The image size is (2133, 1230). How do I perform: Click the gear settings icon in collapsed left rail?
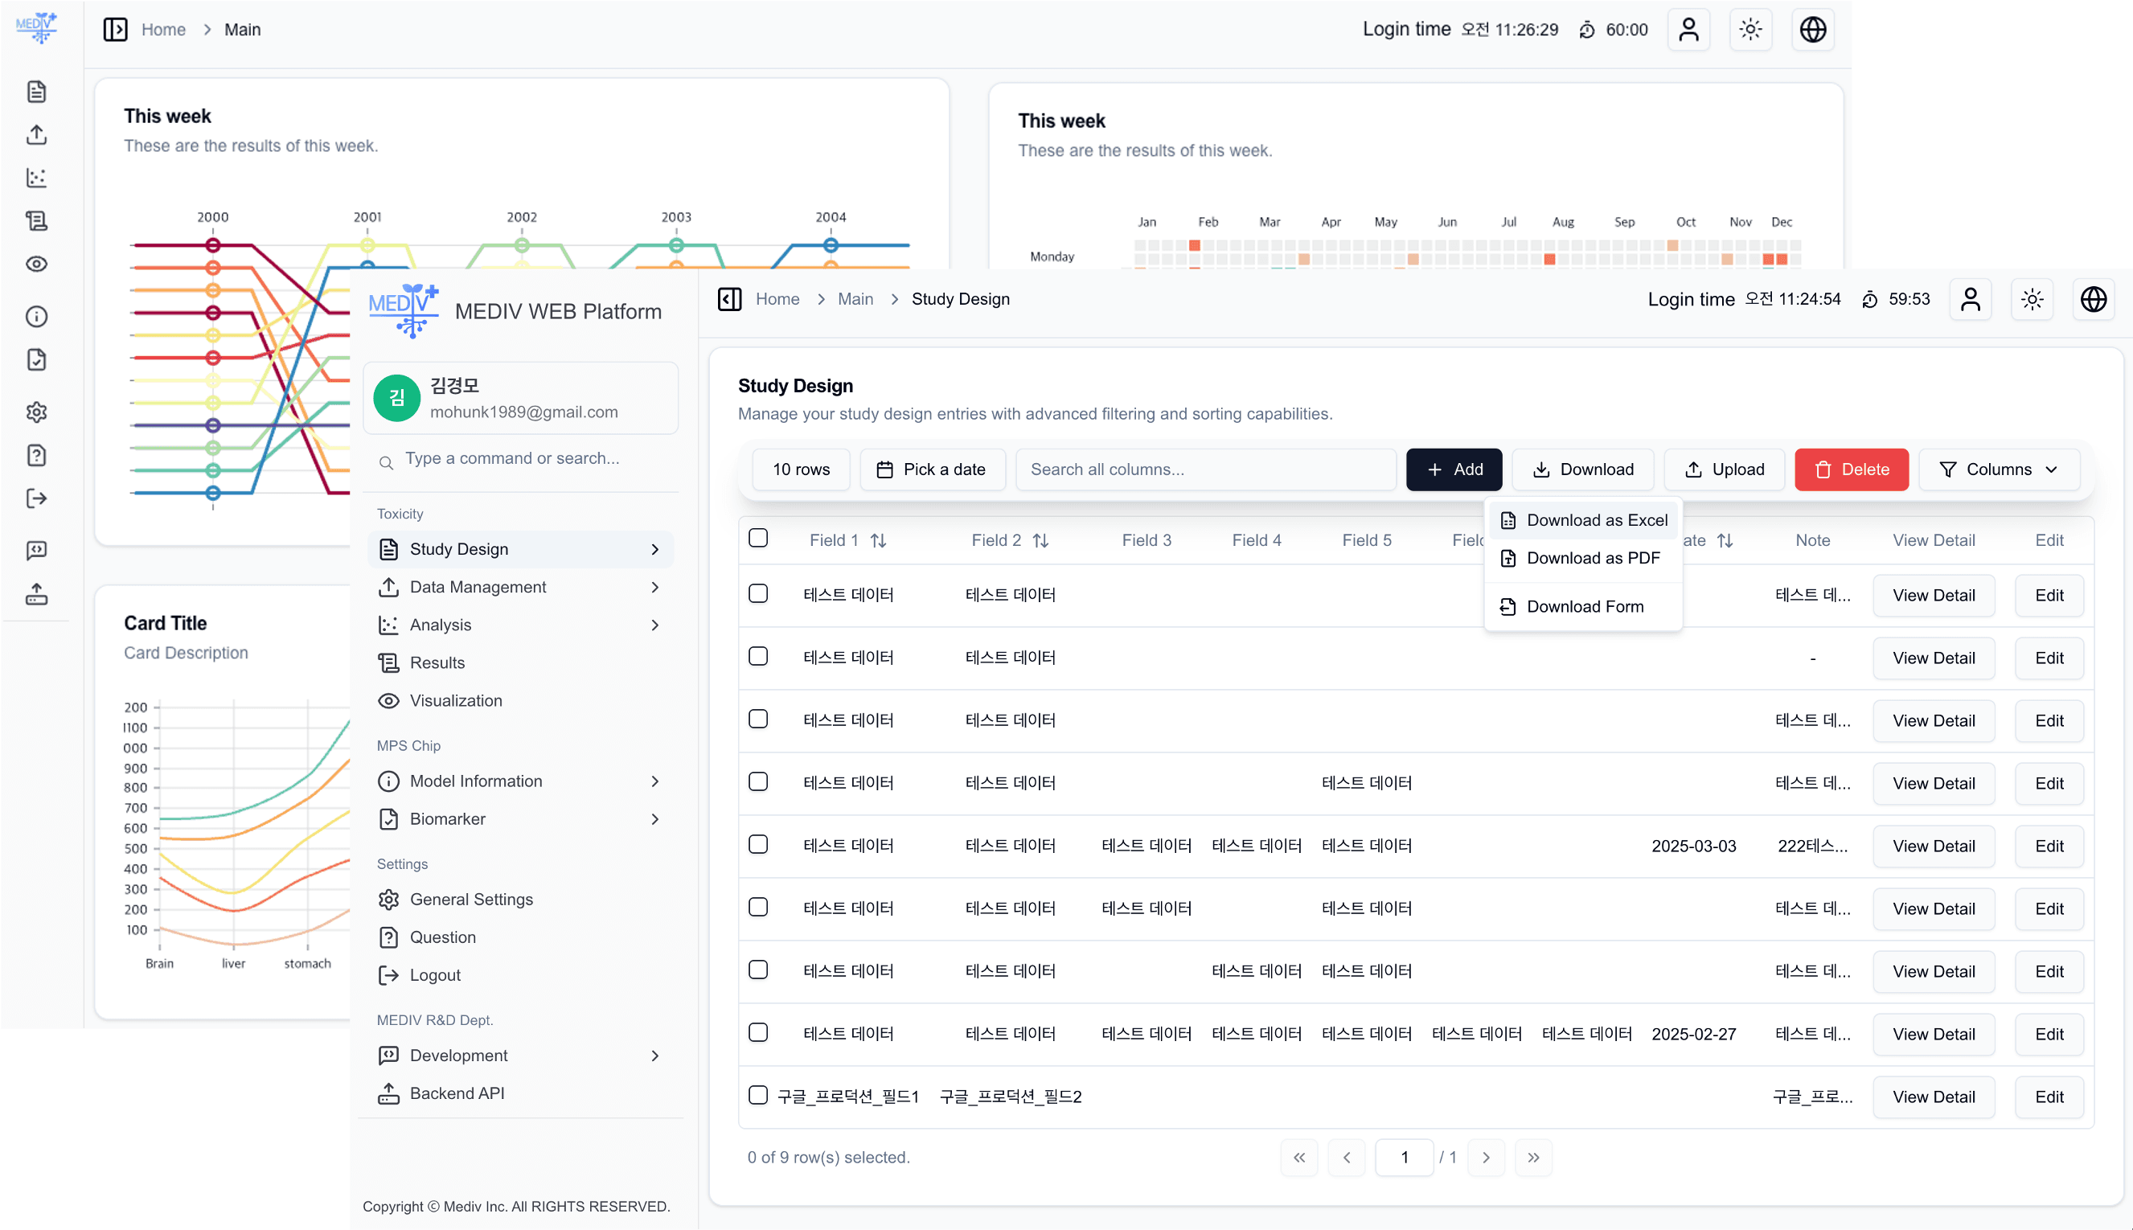coord(36,412)
